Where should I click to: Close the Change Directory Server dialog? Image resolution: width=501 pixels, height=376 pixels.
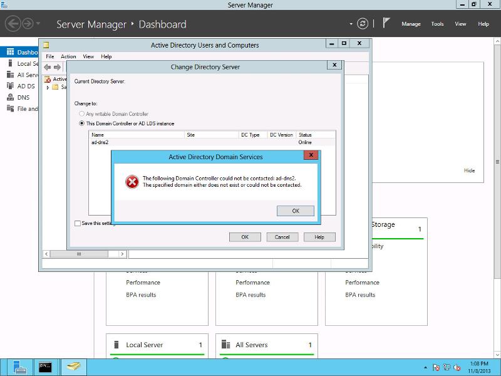[x=334, y=65]
